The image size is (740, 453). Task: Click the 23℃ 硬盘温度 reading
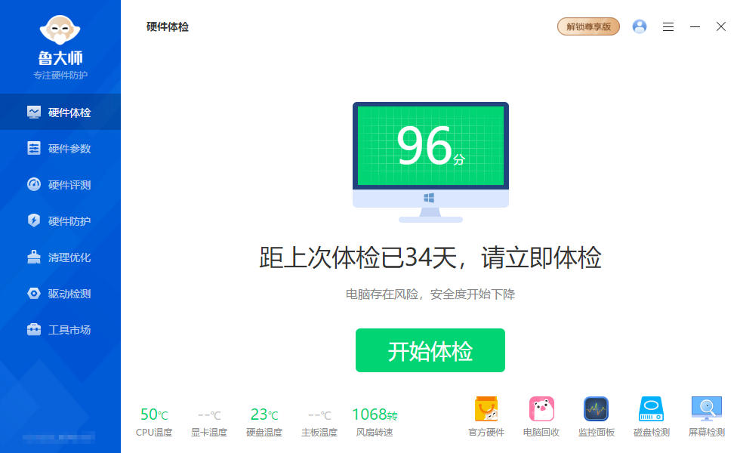click(264, 422)
